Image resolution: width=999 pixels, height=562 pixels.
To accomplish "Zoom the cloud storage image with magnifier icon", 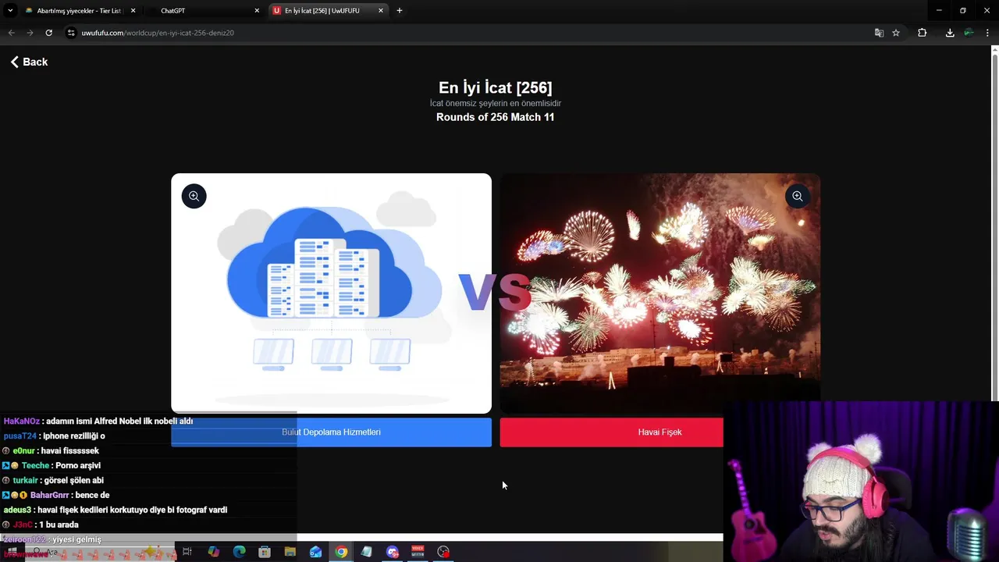I will (x=194, y=196).
